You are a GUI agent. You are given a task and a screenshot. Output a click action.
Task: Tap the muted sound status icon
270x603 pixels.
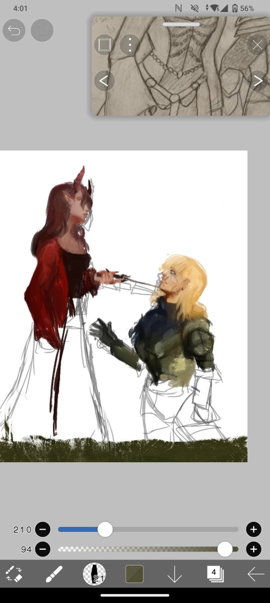point(194,9)
